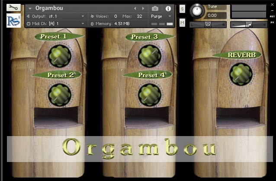
Task: Click the Tune knob
Action: click(x=197, y=11)
